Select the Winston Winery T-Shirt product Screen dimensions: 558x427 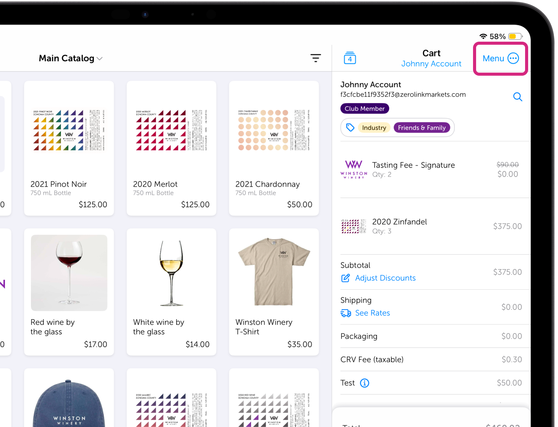point(274,292)
